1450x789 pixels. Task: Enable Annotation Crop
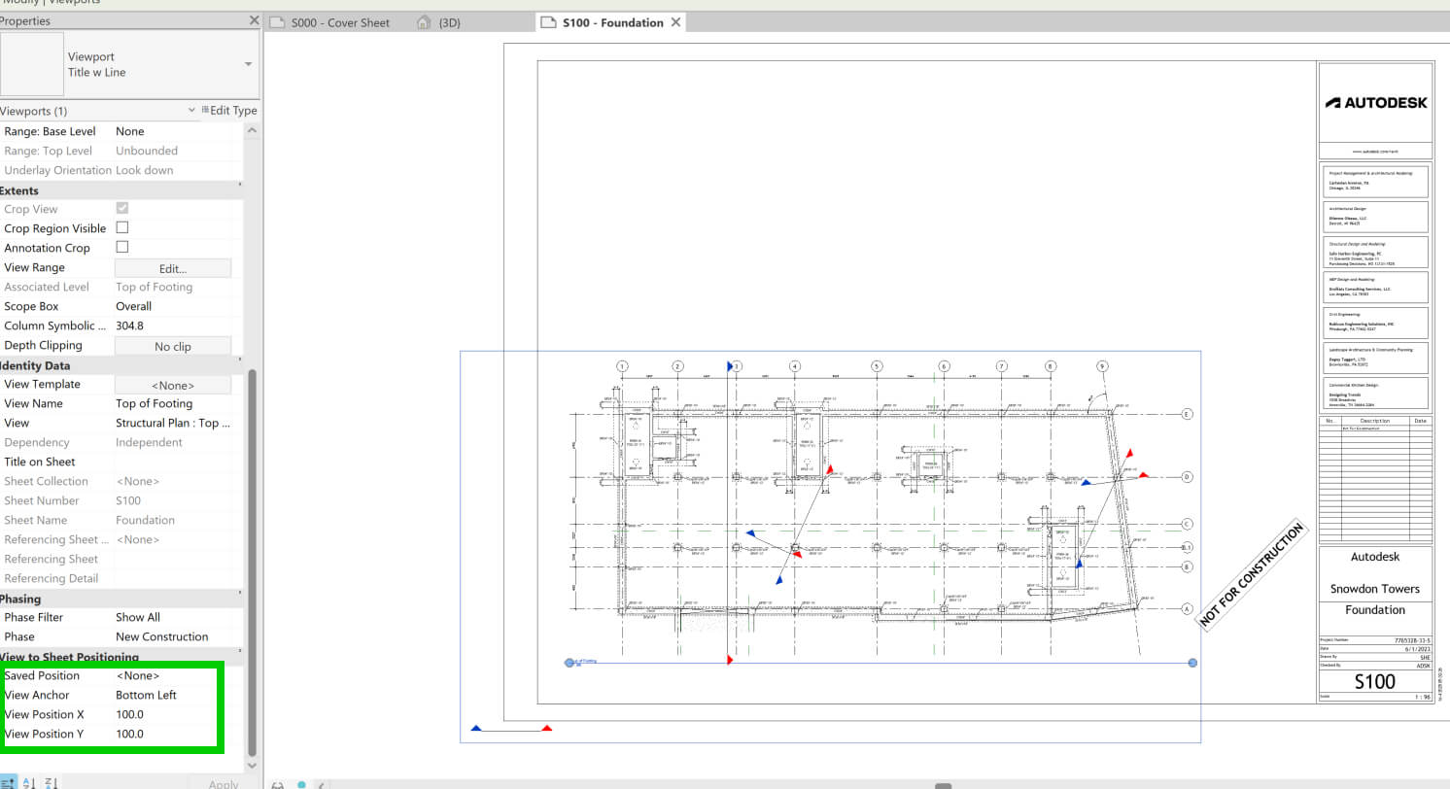click(122, 248)
